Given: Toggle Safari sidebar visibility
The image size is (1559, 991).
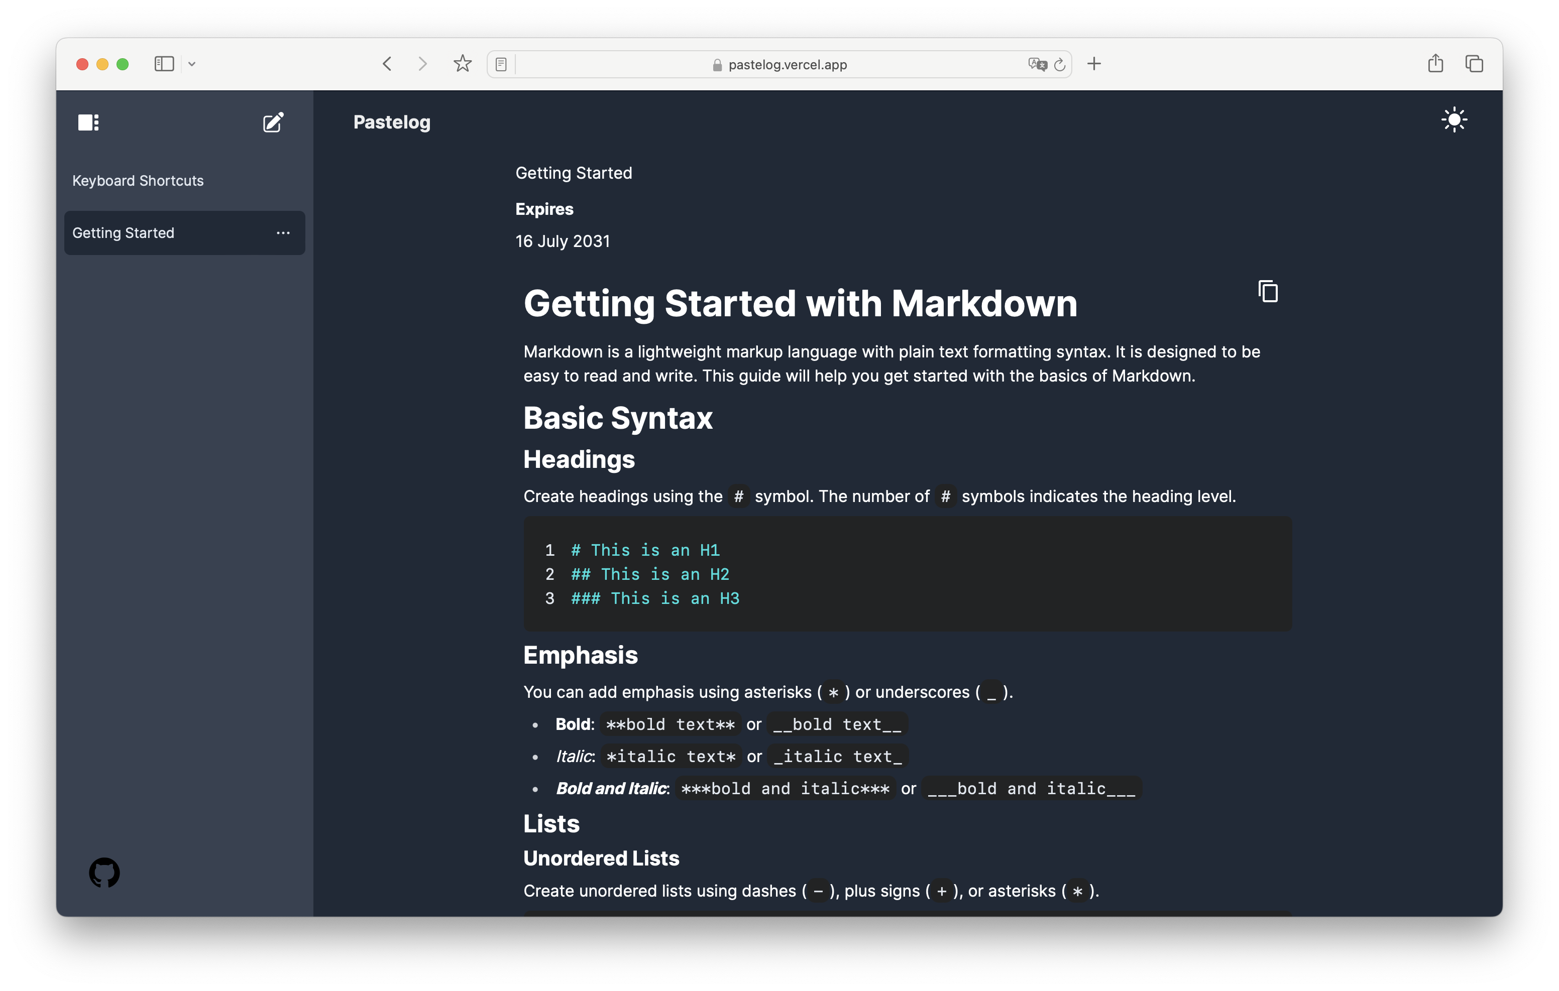Looking at the screenshot, I should pyautogui.click(x=164, y=64).
